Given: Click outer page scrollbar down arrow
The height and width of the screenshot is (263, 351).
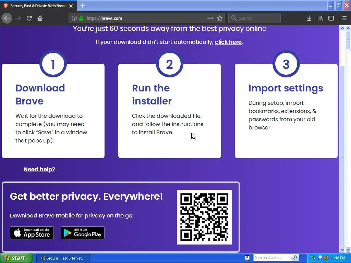Looking at the screenshot, I should [348, 250].
